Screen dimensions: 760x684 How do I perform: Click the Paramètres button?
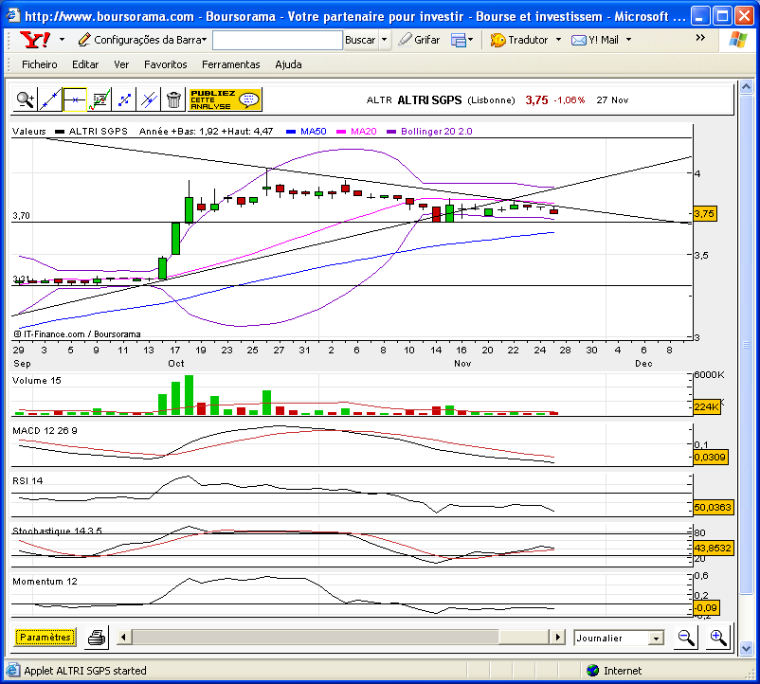[x=45, y=637]
